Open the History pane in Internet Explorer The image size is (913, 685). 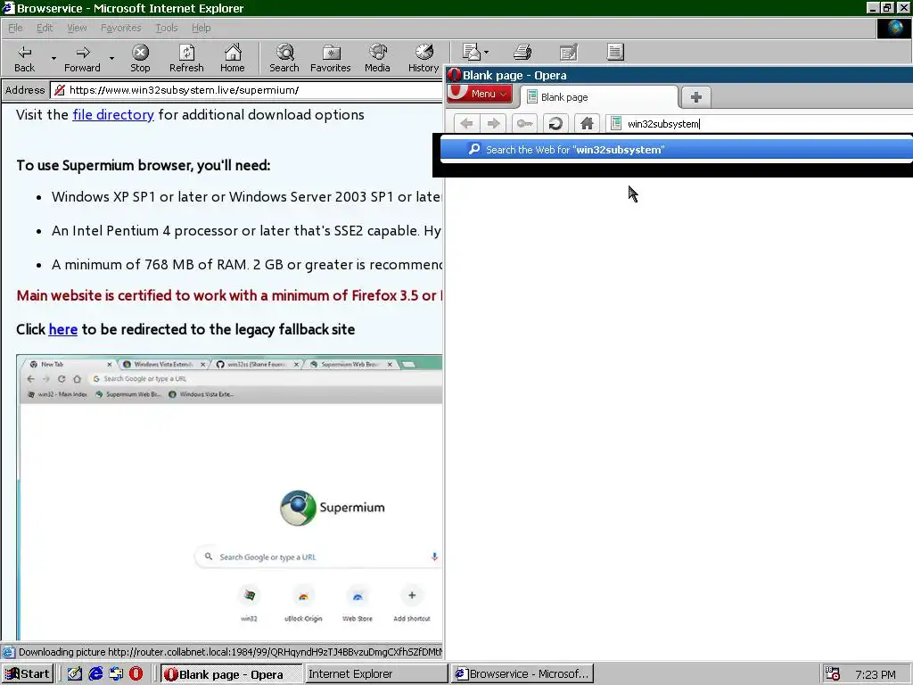(424, 58)
